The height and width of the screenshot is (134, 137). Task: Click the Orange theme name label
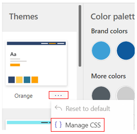[23, 96]
